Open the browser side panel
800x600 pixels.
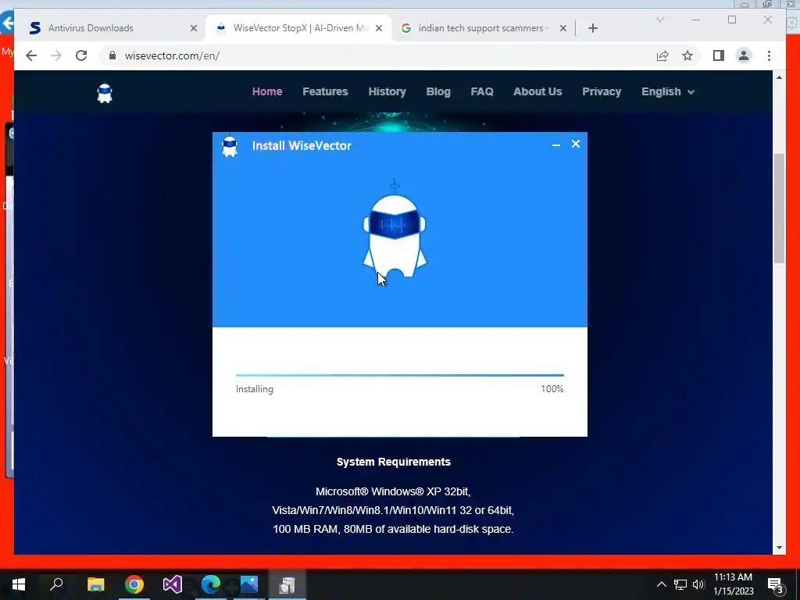pos(719,55)
